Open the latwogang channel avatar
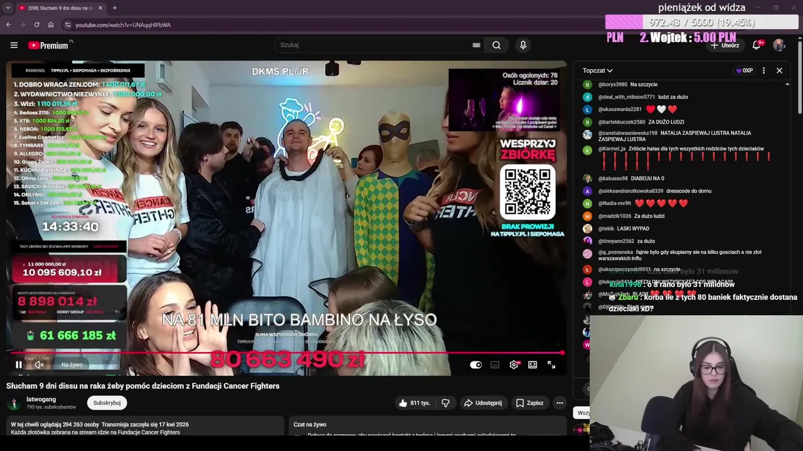Screen dimensions: 803x451 tap(14, 403)
